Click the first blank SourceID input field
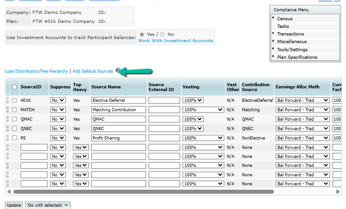Image resolution: width=346 pixels, height=209 pixels. coord(34,147)
